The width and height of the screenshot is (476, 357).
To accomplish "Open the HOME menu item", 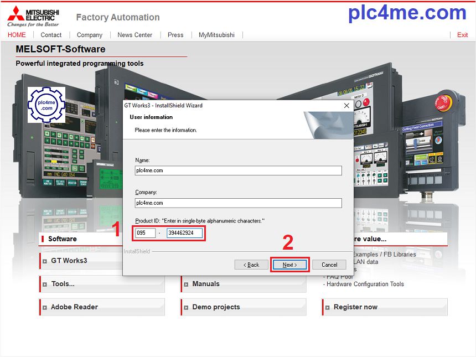I will pyautogui.click(x=17, y=35).
